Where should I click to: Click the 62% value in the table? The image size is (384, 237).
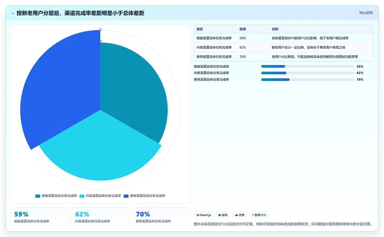pos(243,48)
